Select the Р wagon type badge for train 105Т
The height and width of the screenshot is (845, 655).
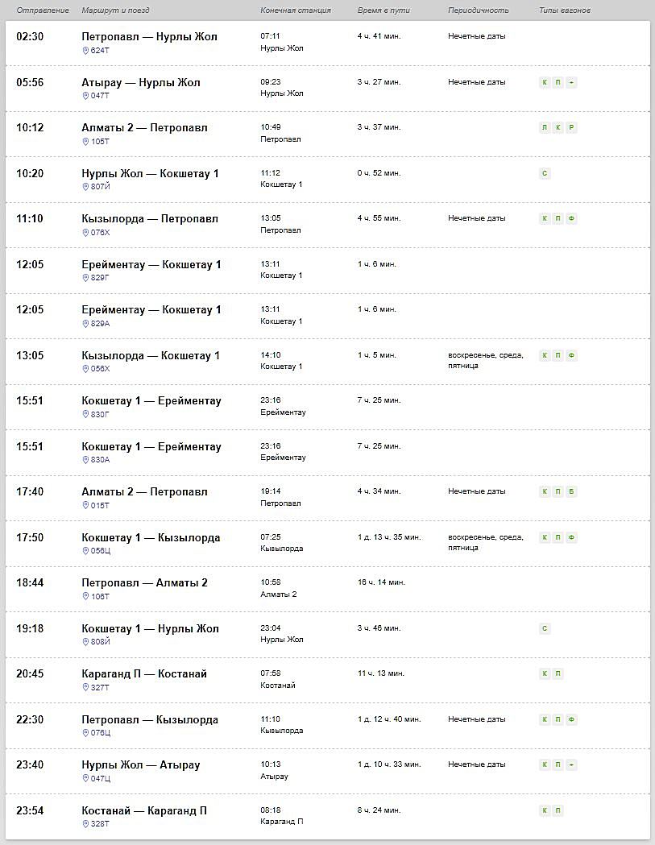(x=571, y=128)
